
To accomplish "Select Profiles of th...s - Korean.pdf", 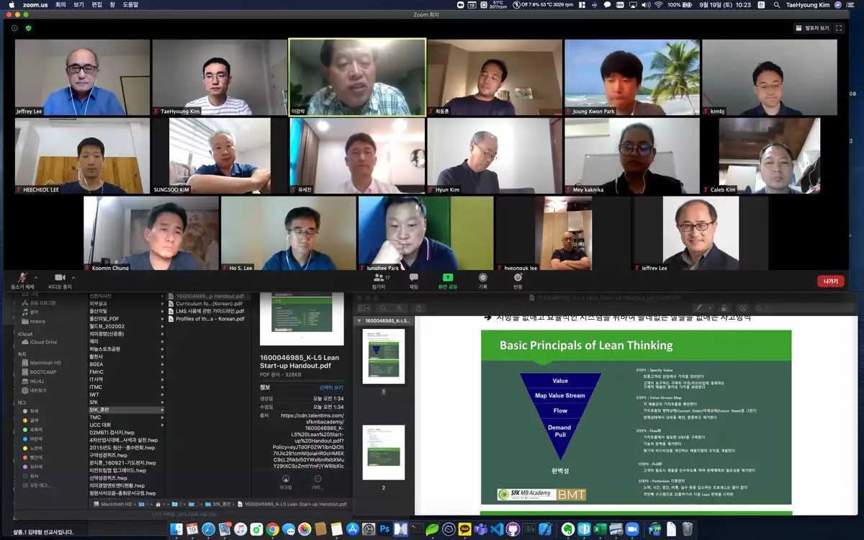I will tap(206, 318).
